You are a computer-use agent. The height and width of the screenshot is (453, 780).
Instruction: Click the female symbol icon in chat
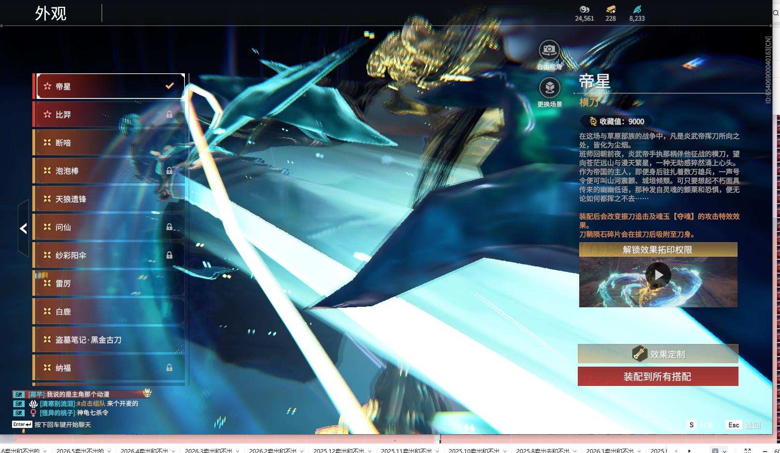[x=33, y=413]
